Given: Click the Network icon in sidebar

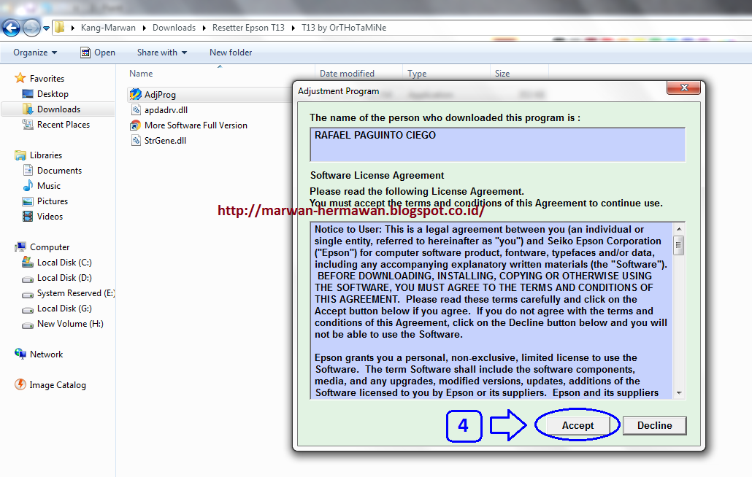Looking at the screenshot, I should coord(20,354).
